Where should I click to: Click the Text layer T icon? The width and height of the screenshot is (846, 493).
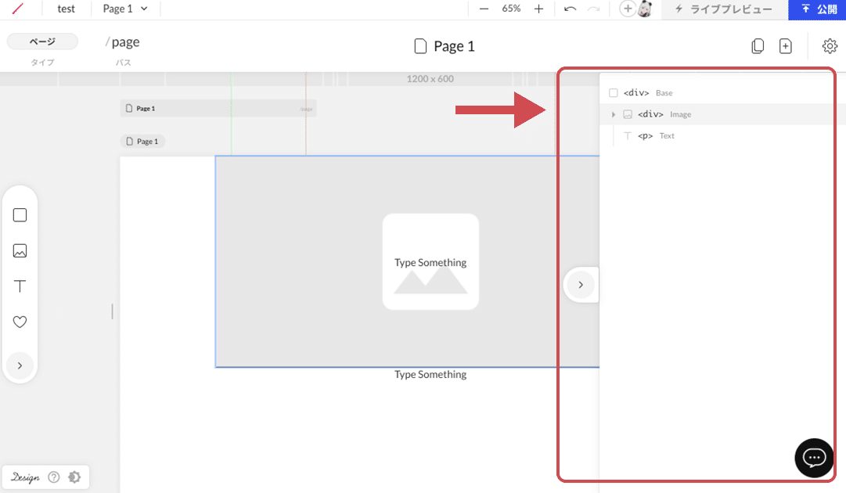[x=628, y=136]
